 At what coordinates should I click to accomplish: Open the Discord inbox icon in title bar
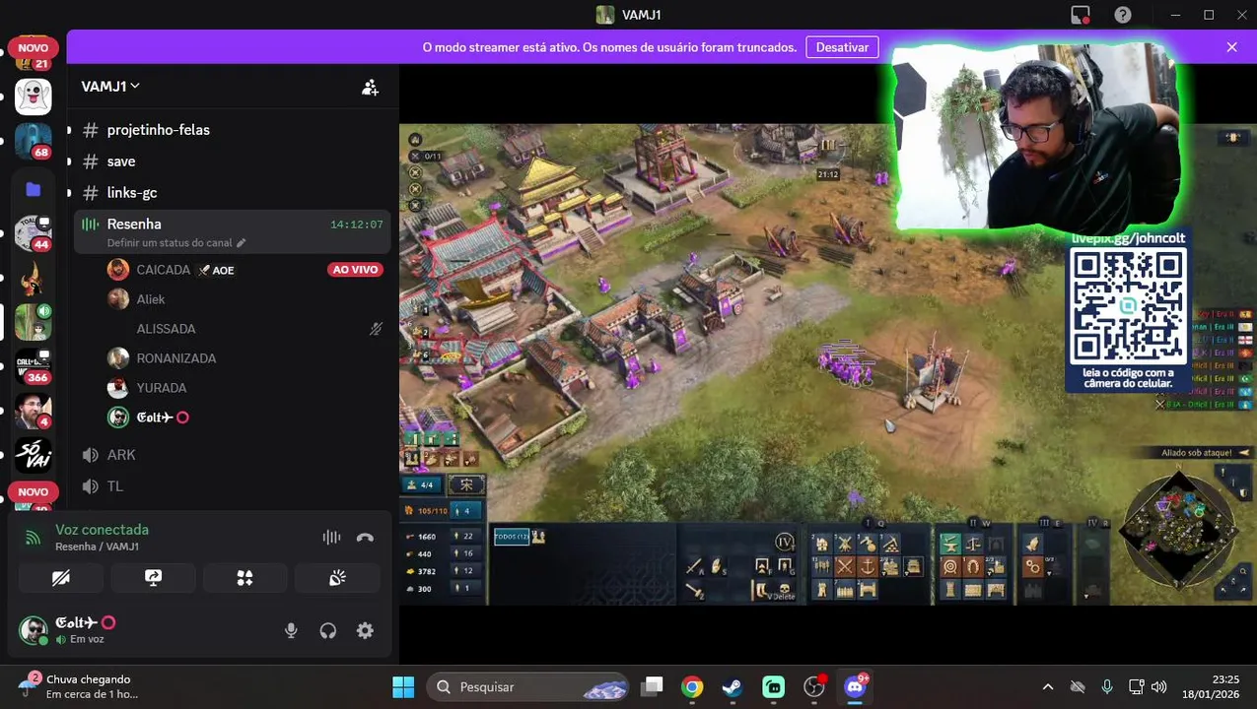point(1081,15)
